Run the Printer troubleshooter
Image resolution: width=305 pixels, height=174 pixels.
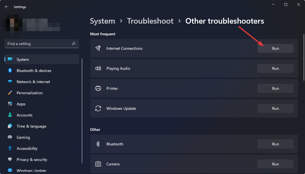[x=275, y=88]
